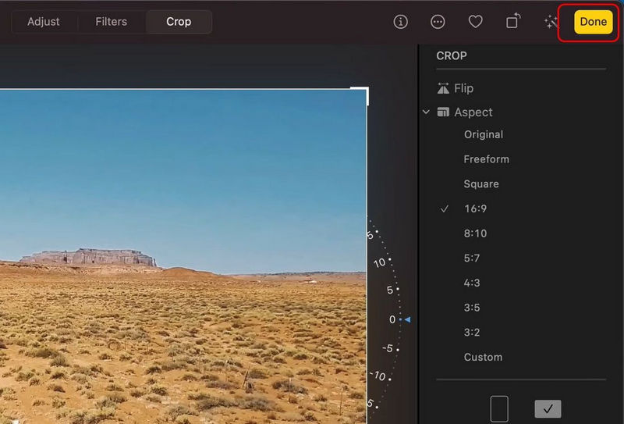Switch to the Adjust tab

(x=44, y=22)
